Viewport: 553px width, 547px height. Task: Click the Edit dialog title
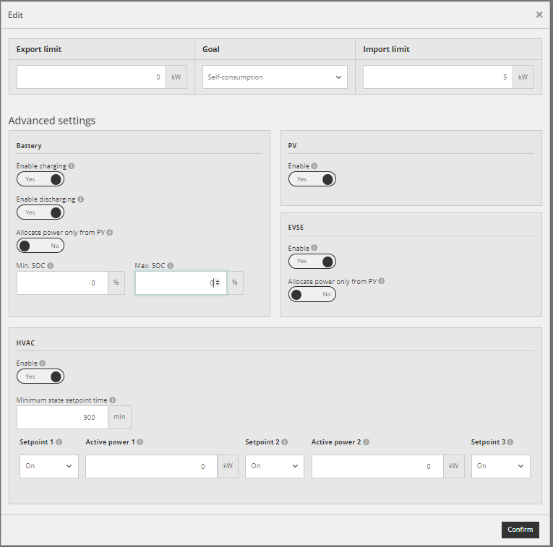coord(15,15)
